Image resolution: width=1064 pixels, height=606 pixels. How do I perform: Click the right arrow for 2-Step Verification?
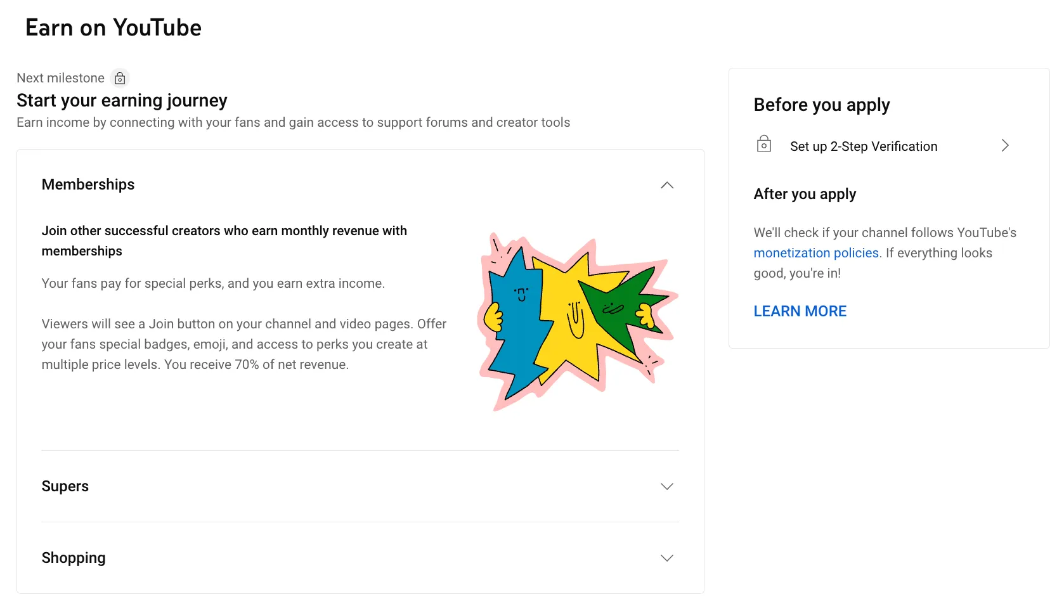tap(1005, 146)
